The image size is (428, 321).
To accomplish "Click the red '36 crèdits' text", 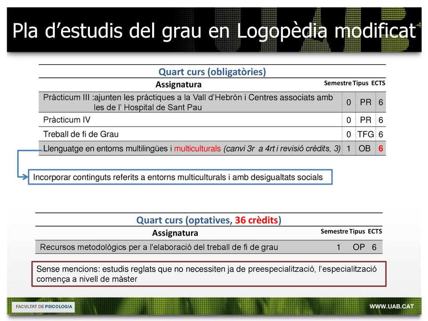I will tap(257, 220).
